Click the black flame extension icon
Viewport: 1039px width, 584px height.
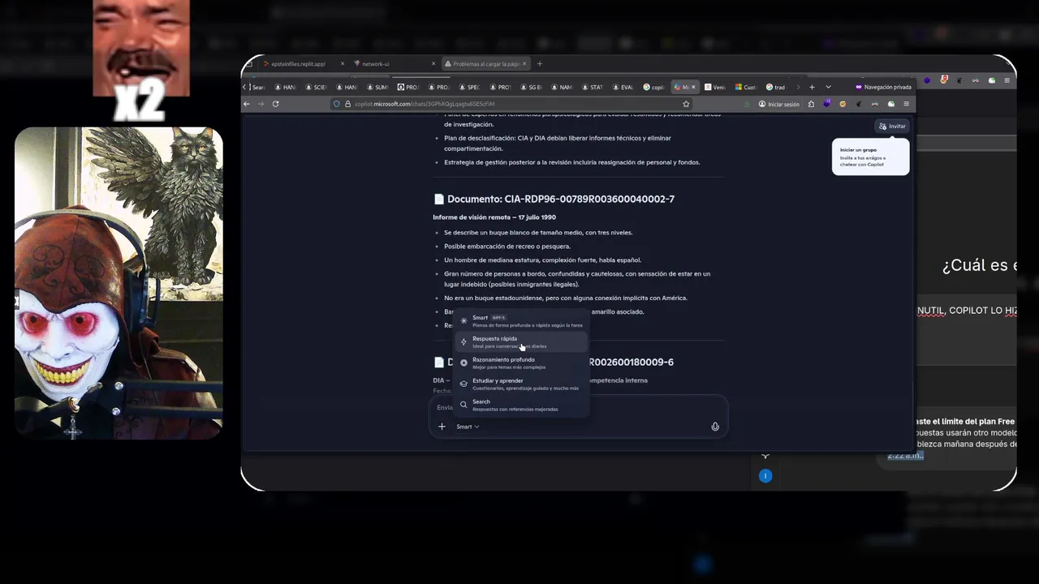[859, 104]
